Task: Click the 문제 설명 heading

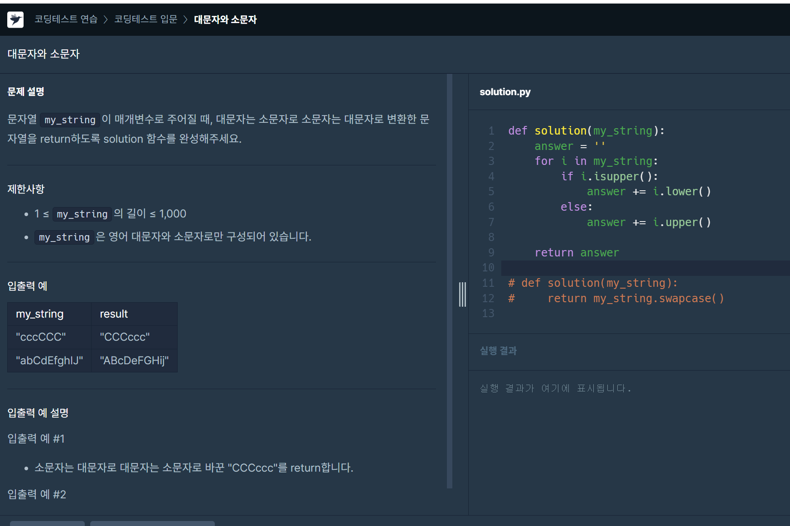Action: (x=26, y=92)
